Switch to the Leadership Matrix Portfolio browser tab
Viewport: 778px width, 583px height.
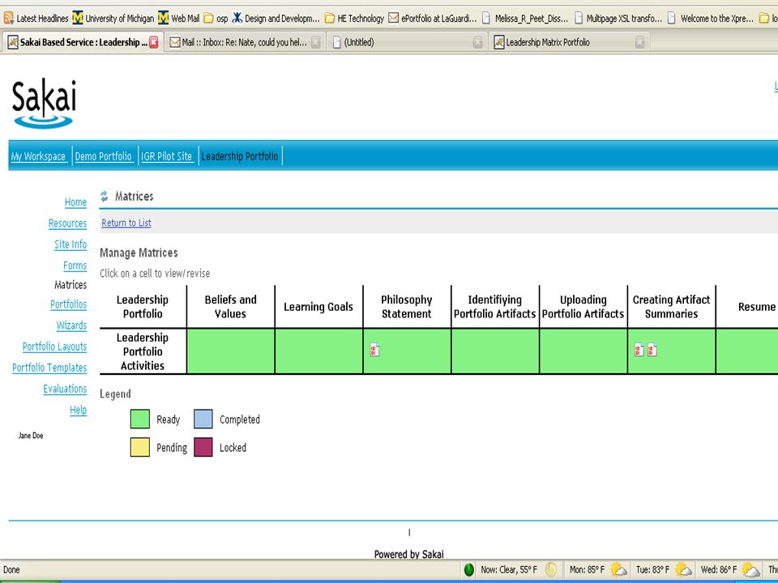tap(569, 42)
